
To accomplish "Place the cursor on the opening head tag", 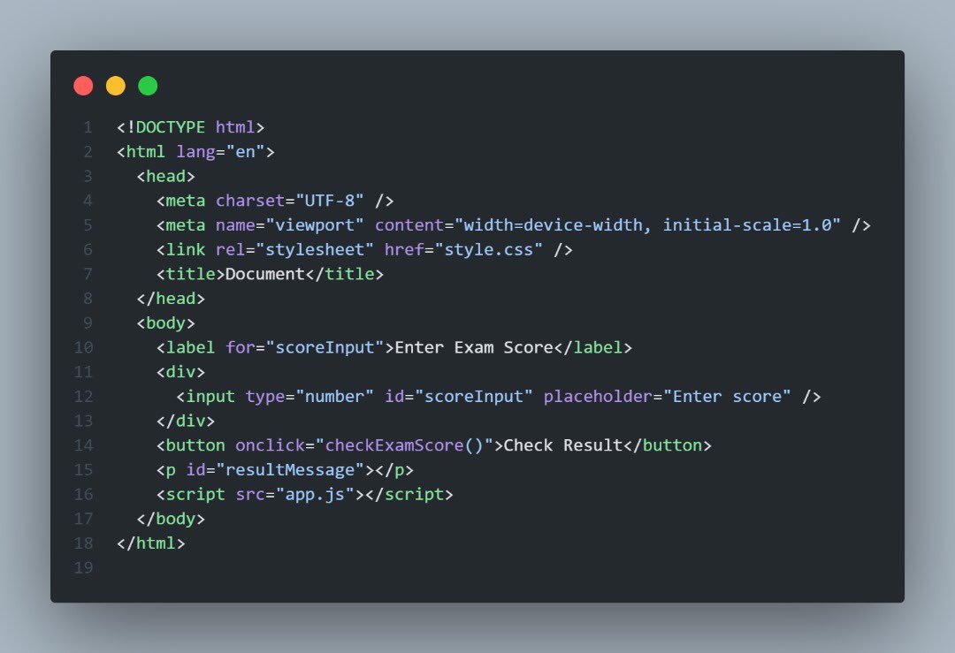I will click(x=165, y=177).
